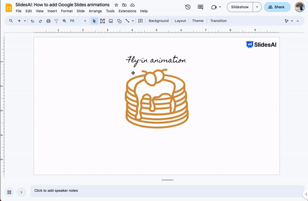Click the Zoom tool icon
This screenshot has width=308, height=201.
pyautogui.click(x=64, y=21)
